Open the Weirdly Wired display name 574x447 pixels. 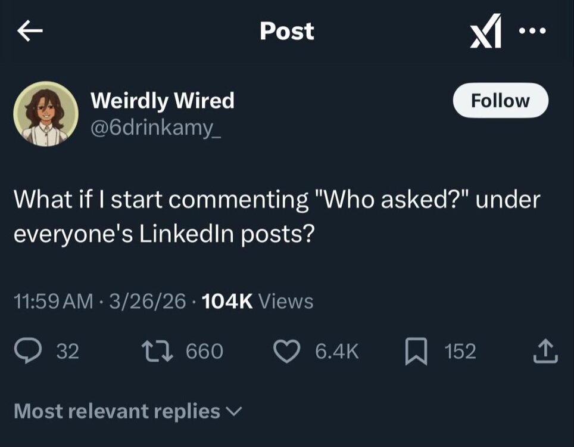162,101
